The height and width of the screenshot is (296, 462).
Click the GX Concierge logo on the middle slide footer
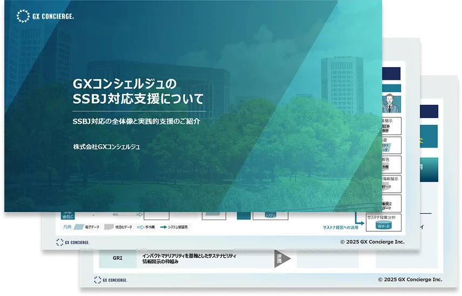pos(73,242)
